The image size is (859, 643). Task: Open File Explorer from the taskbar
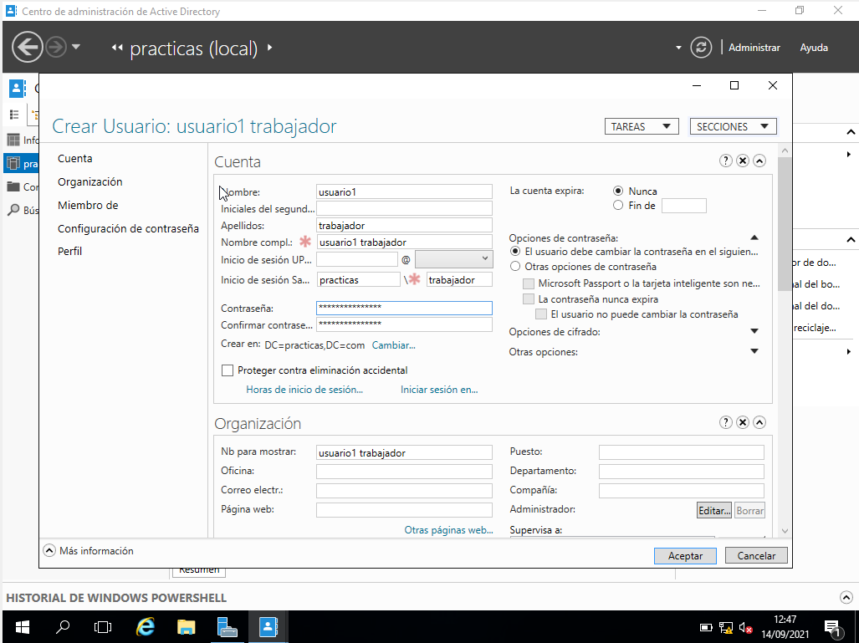(187, 626)
